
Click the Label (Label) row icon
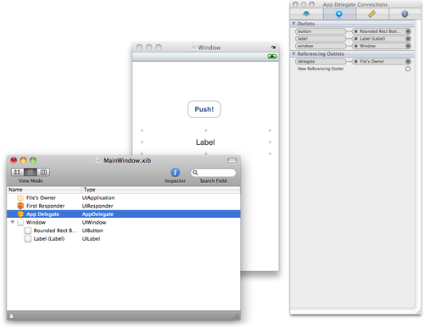click(x=28, y=239)
